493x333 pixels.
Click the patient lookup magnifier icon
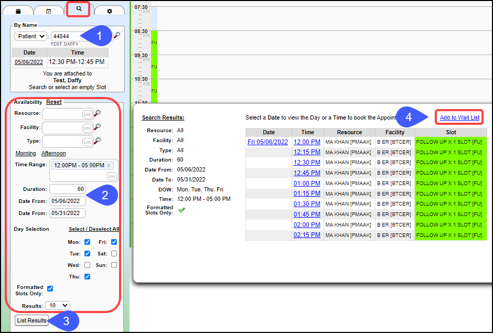pos(117,36)
